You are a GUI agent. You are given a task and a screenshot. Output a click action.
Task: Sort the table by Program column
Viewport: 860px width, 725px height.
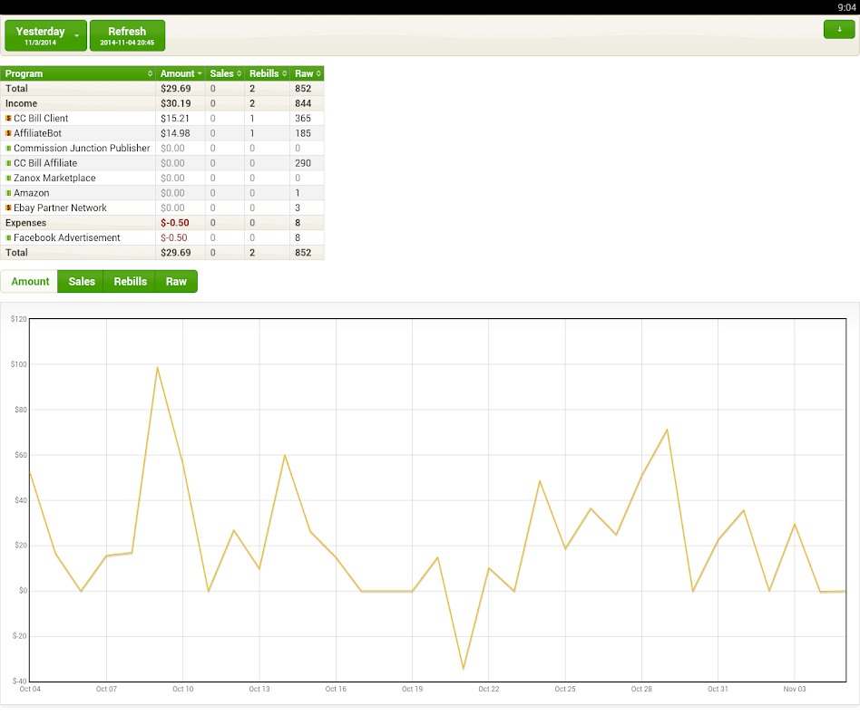pyautogui.click(x=78, y=73)
